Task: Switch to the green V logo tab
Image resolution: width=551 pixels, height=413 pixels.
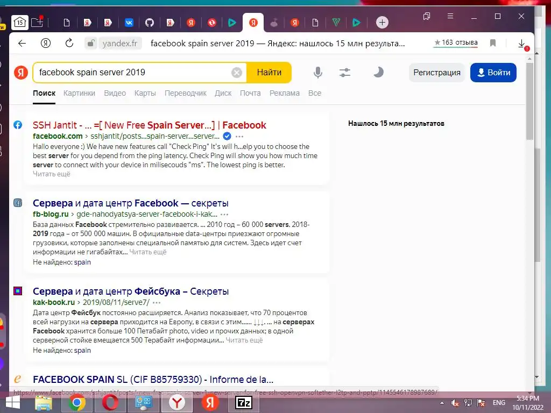Action: (x=336, y=23)
